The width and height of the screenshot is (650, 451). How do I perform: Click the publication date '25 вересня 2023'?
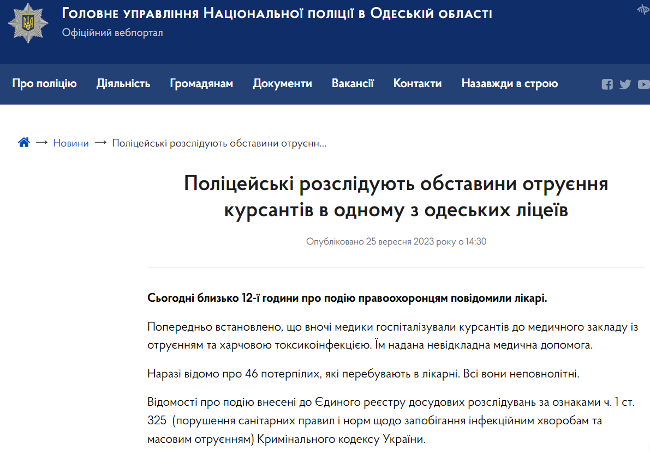399,241
